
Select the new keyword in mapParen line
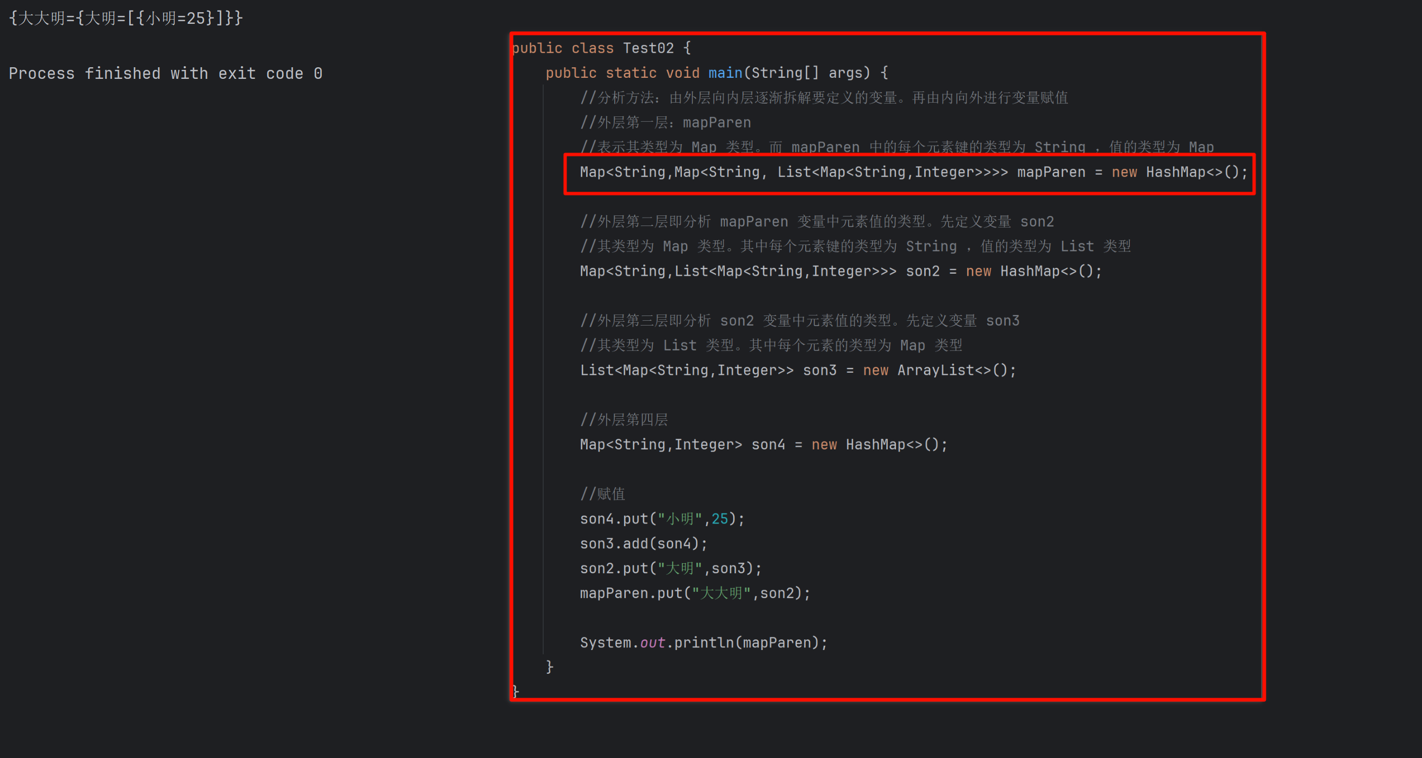point(1124,172)
